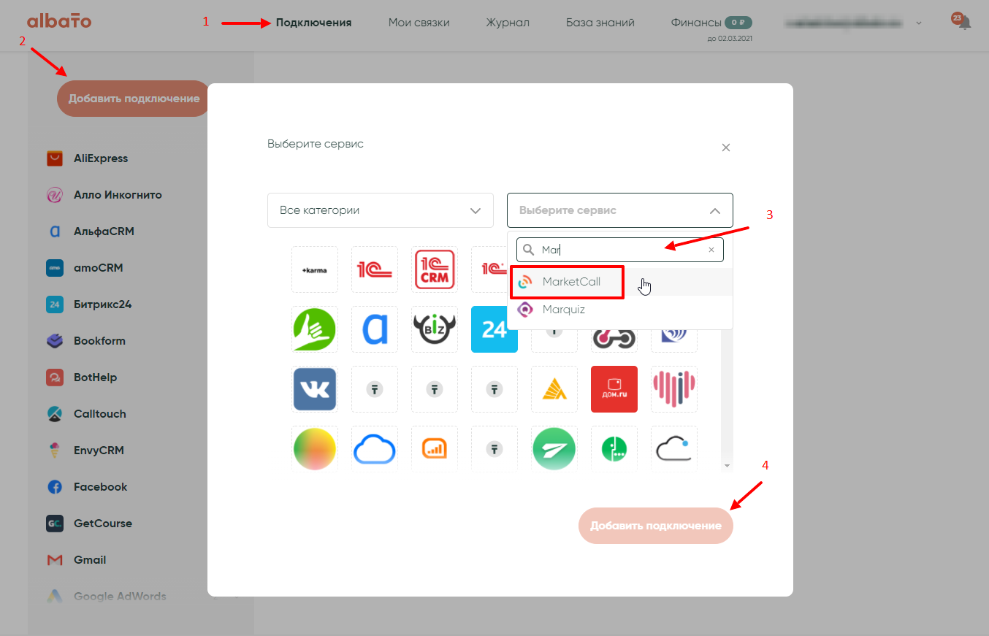Screen dimensions: 989x636
Task: Pick the Bitrix24 blue tile
Action: (494, 329)
